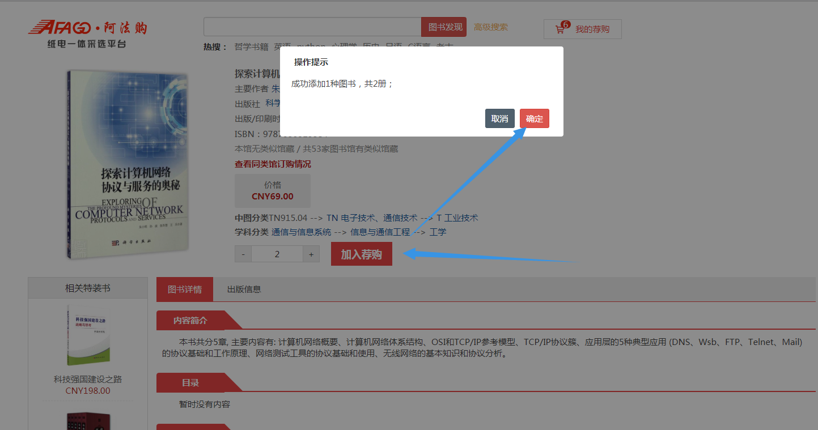Click the main book cover image
This screenshot has width=818, height=430.
tap(128, 164)
